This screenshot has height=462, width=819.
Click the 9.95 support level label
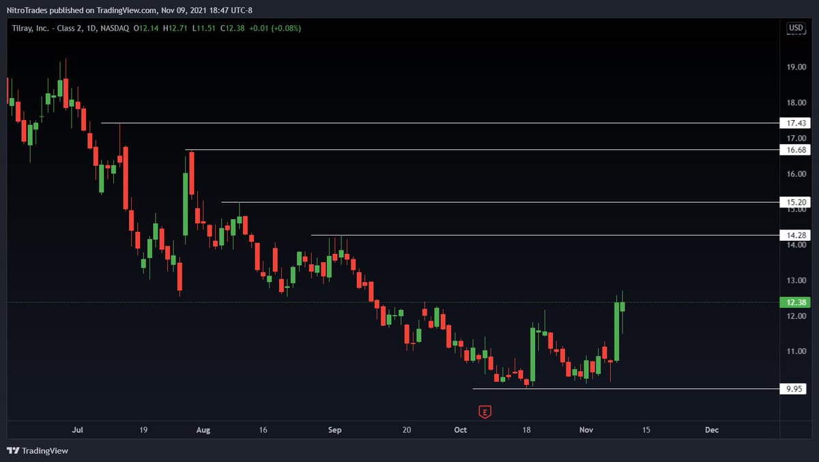(x=794, y=389)
